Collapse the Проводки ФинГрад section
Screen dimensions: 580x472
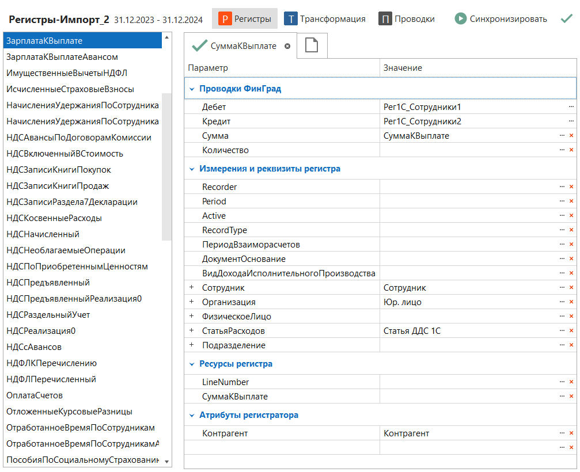(192, 89)
